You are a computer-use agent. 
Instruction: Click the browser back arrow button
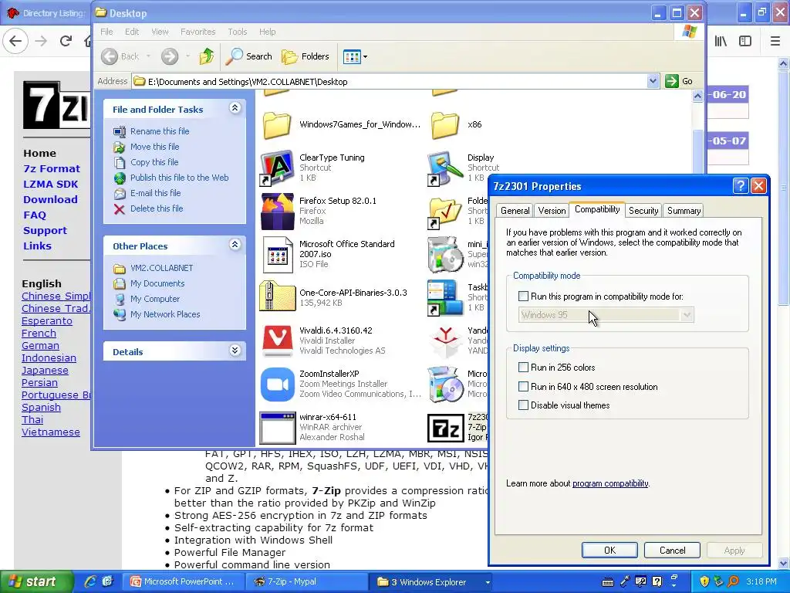(x=15, y=41)
